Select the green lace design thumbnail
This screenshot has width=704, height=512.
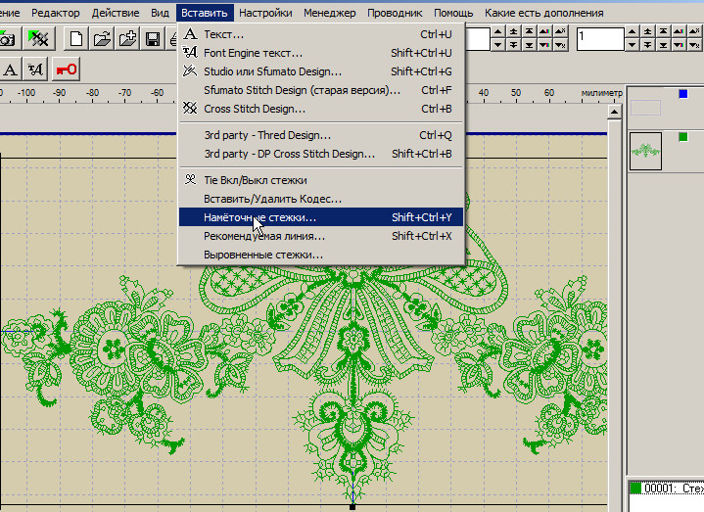[x=645, y=151]
